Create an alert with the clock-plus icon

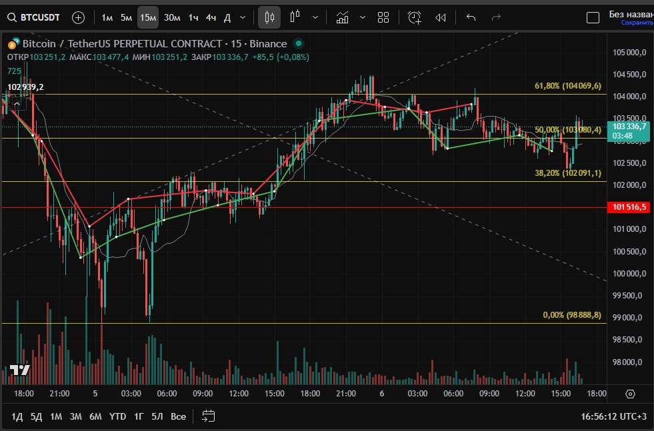(x=415, y=17)
